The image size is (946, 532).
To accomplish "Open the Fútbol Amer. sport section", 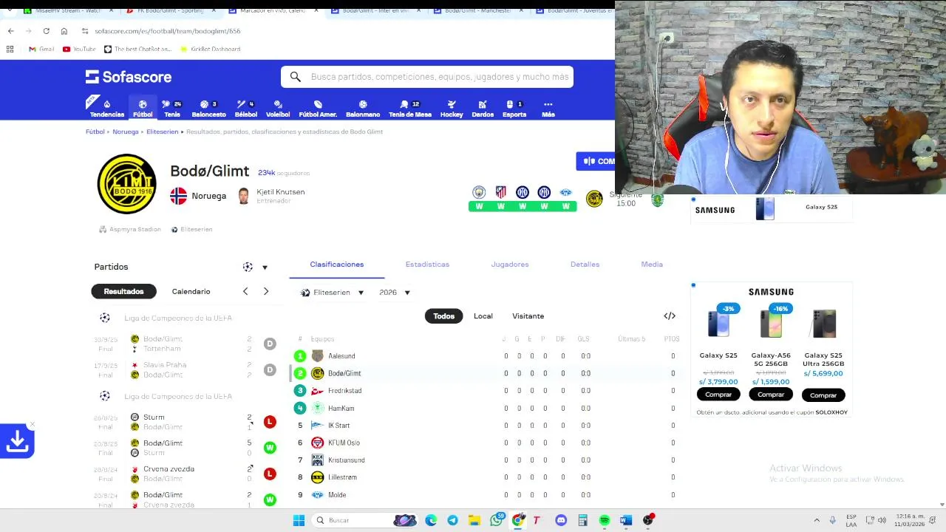I will [318, 109].
